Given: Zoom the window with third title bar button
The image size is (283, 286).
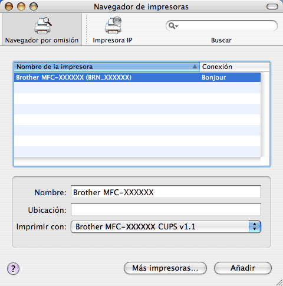Looking at the screenshot, I should [x=34, y=6].
